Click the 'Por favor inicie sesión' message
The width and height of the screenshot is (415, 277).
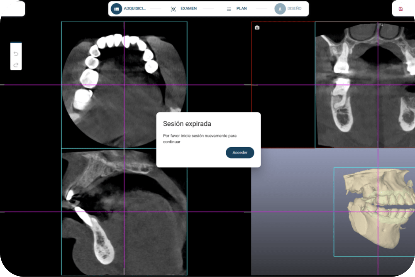point(200,139)
